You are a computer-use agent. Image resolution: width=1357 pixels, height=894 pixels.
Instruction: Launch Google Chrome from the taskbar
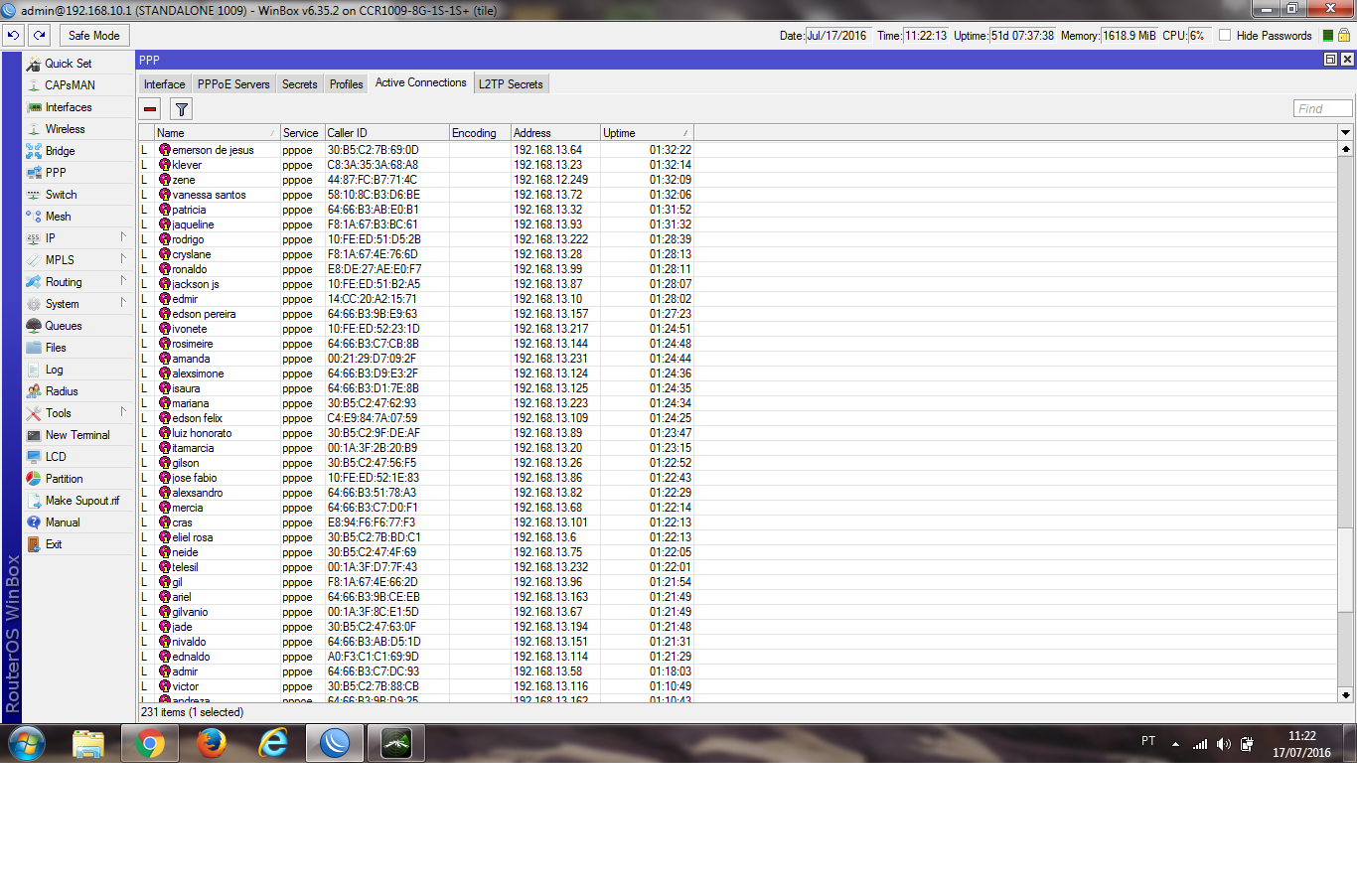point(150,743)
